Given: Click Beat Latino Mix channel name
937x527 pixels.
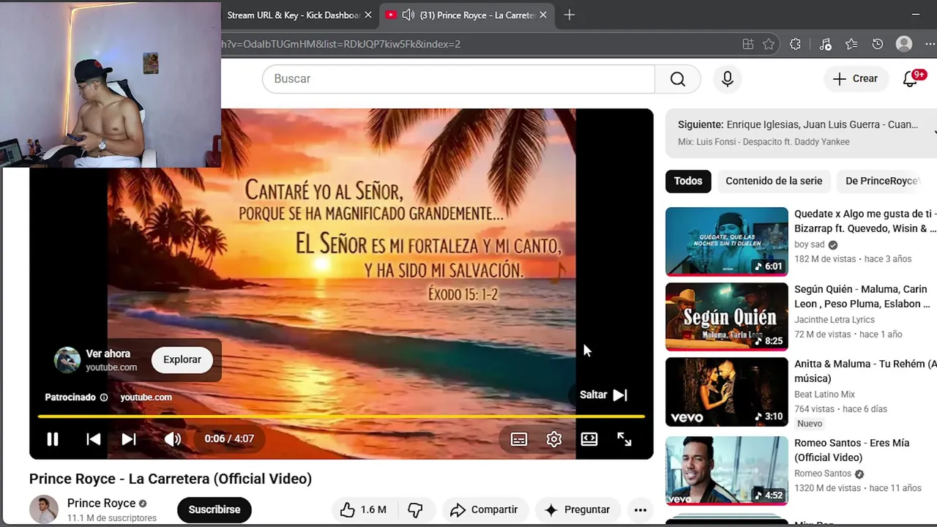Looking at the screenshot, I should click(825, 395).
